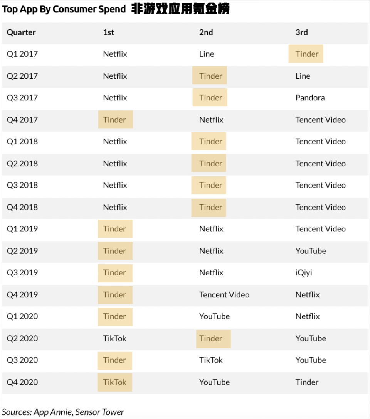Select the "Q2 2019" quarter label
This screenshot has height=419, width=370.
[x=22, y=251]
